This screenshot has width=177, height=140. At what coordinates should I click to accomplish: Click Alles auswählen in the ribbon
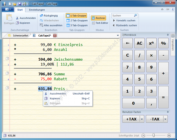tap(51, 25)
